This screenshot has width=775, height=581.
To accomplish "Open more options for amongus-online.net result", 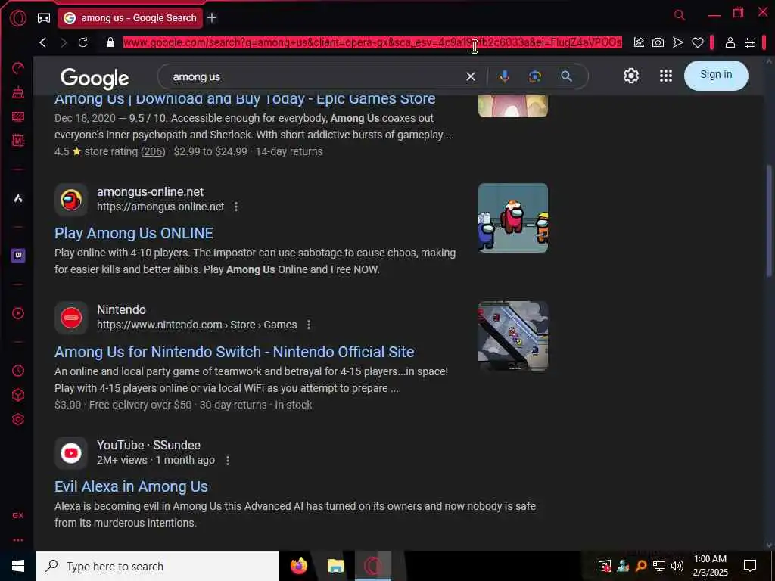I will tap(236, 207).
